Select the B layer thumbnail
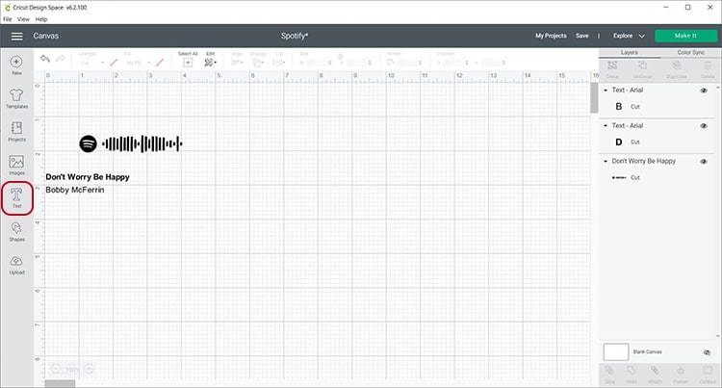 619,106
